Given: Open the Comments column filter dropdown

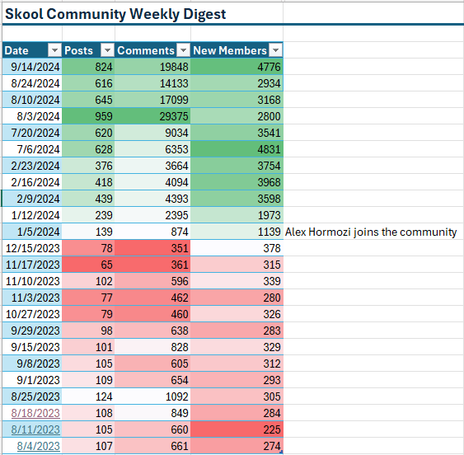Looking at the screenshot, I should tap(183, 50).
